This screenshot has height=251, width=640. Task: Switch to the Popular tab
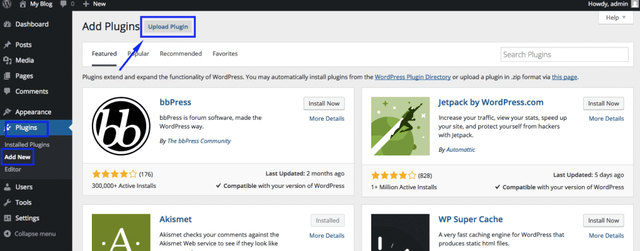coord(138,54)
